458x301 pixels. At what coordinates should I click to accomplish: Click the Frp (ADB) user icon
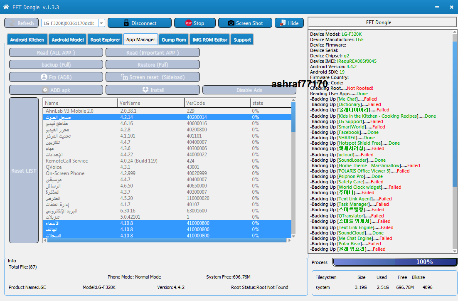coord(44,77)
